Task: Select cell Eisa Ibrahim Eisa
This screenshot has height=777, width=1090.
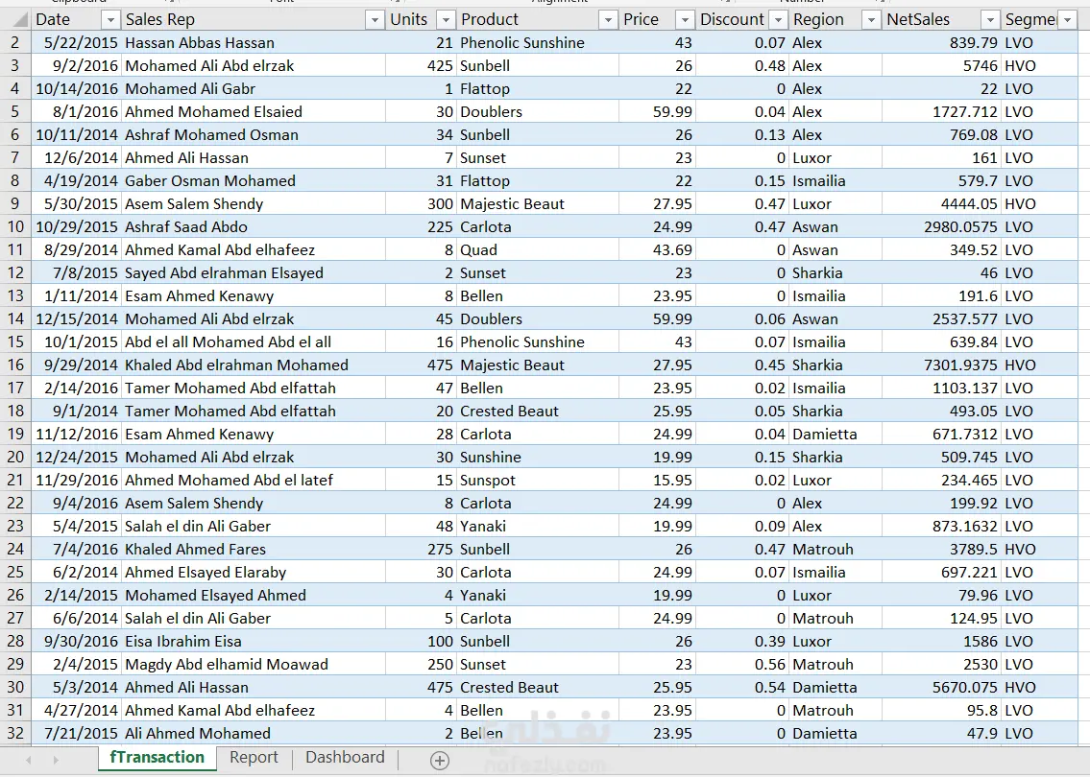Action: click(x=254, y=641)
